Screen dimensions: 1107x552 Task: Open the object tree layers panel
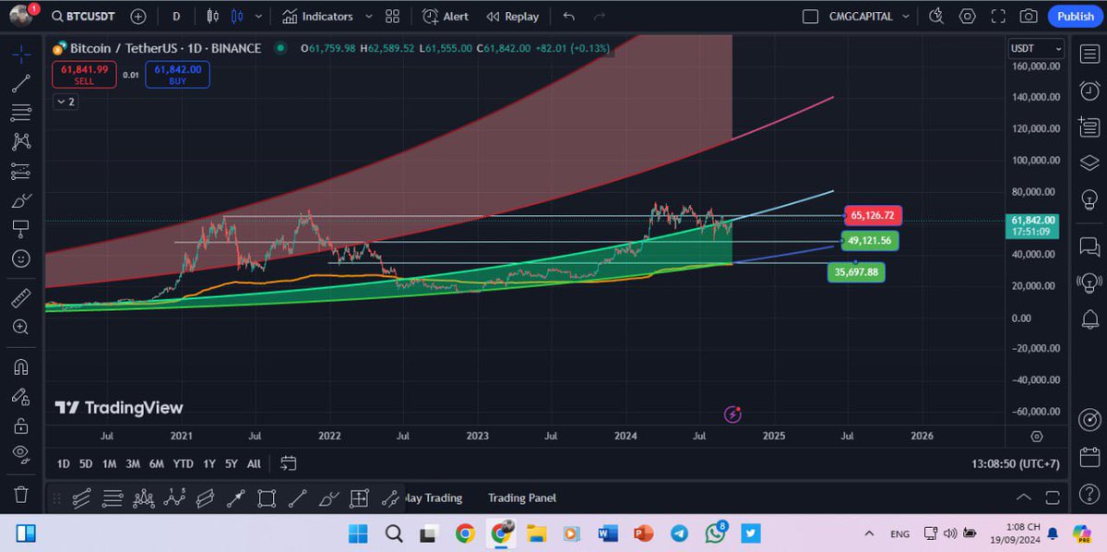1089,163
